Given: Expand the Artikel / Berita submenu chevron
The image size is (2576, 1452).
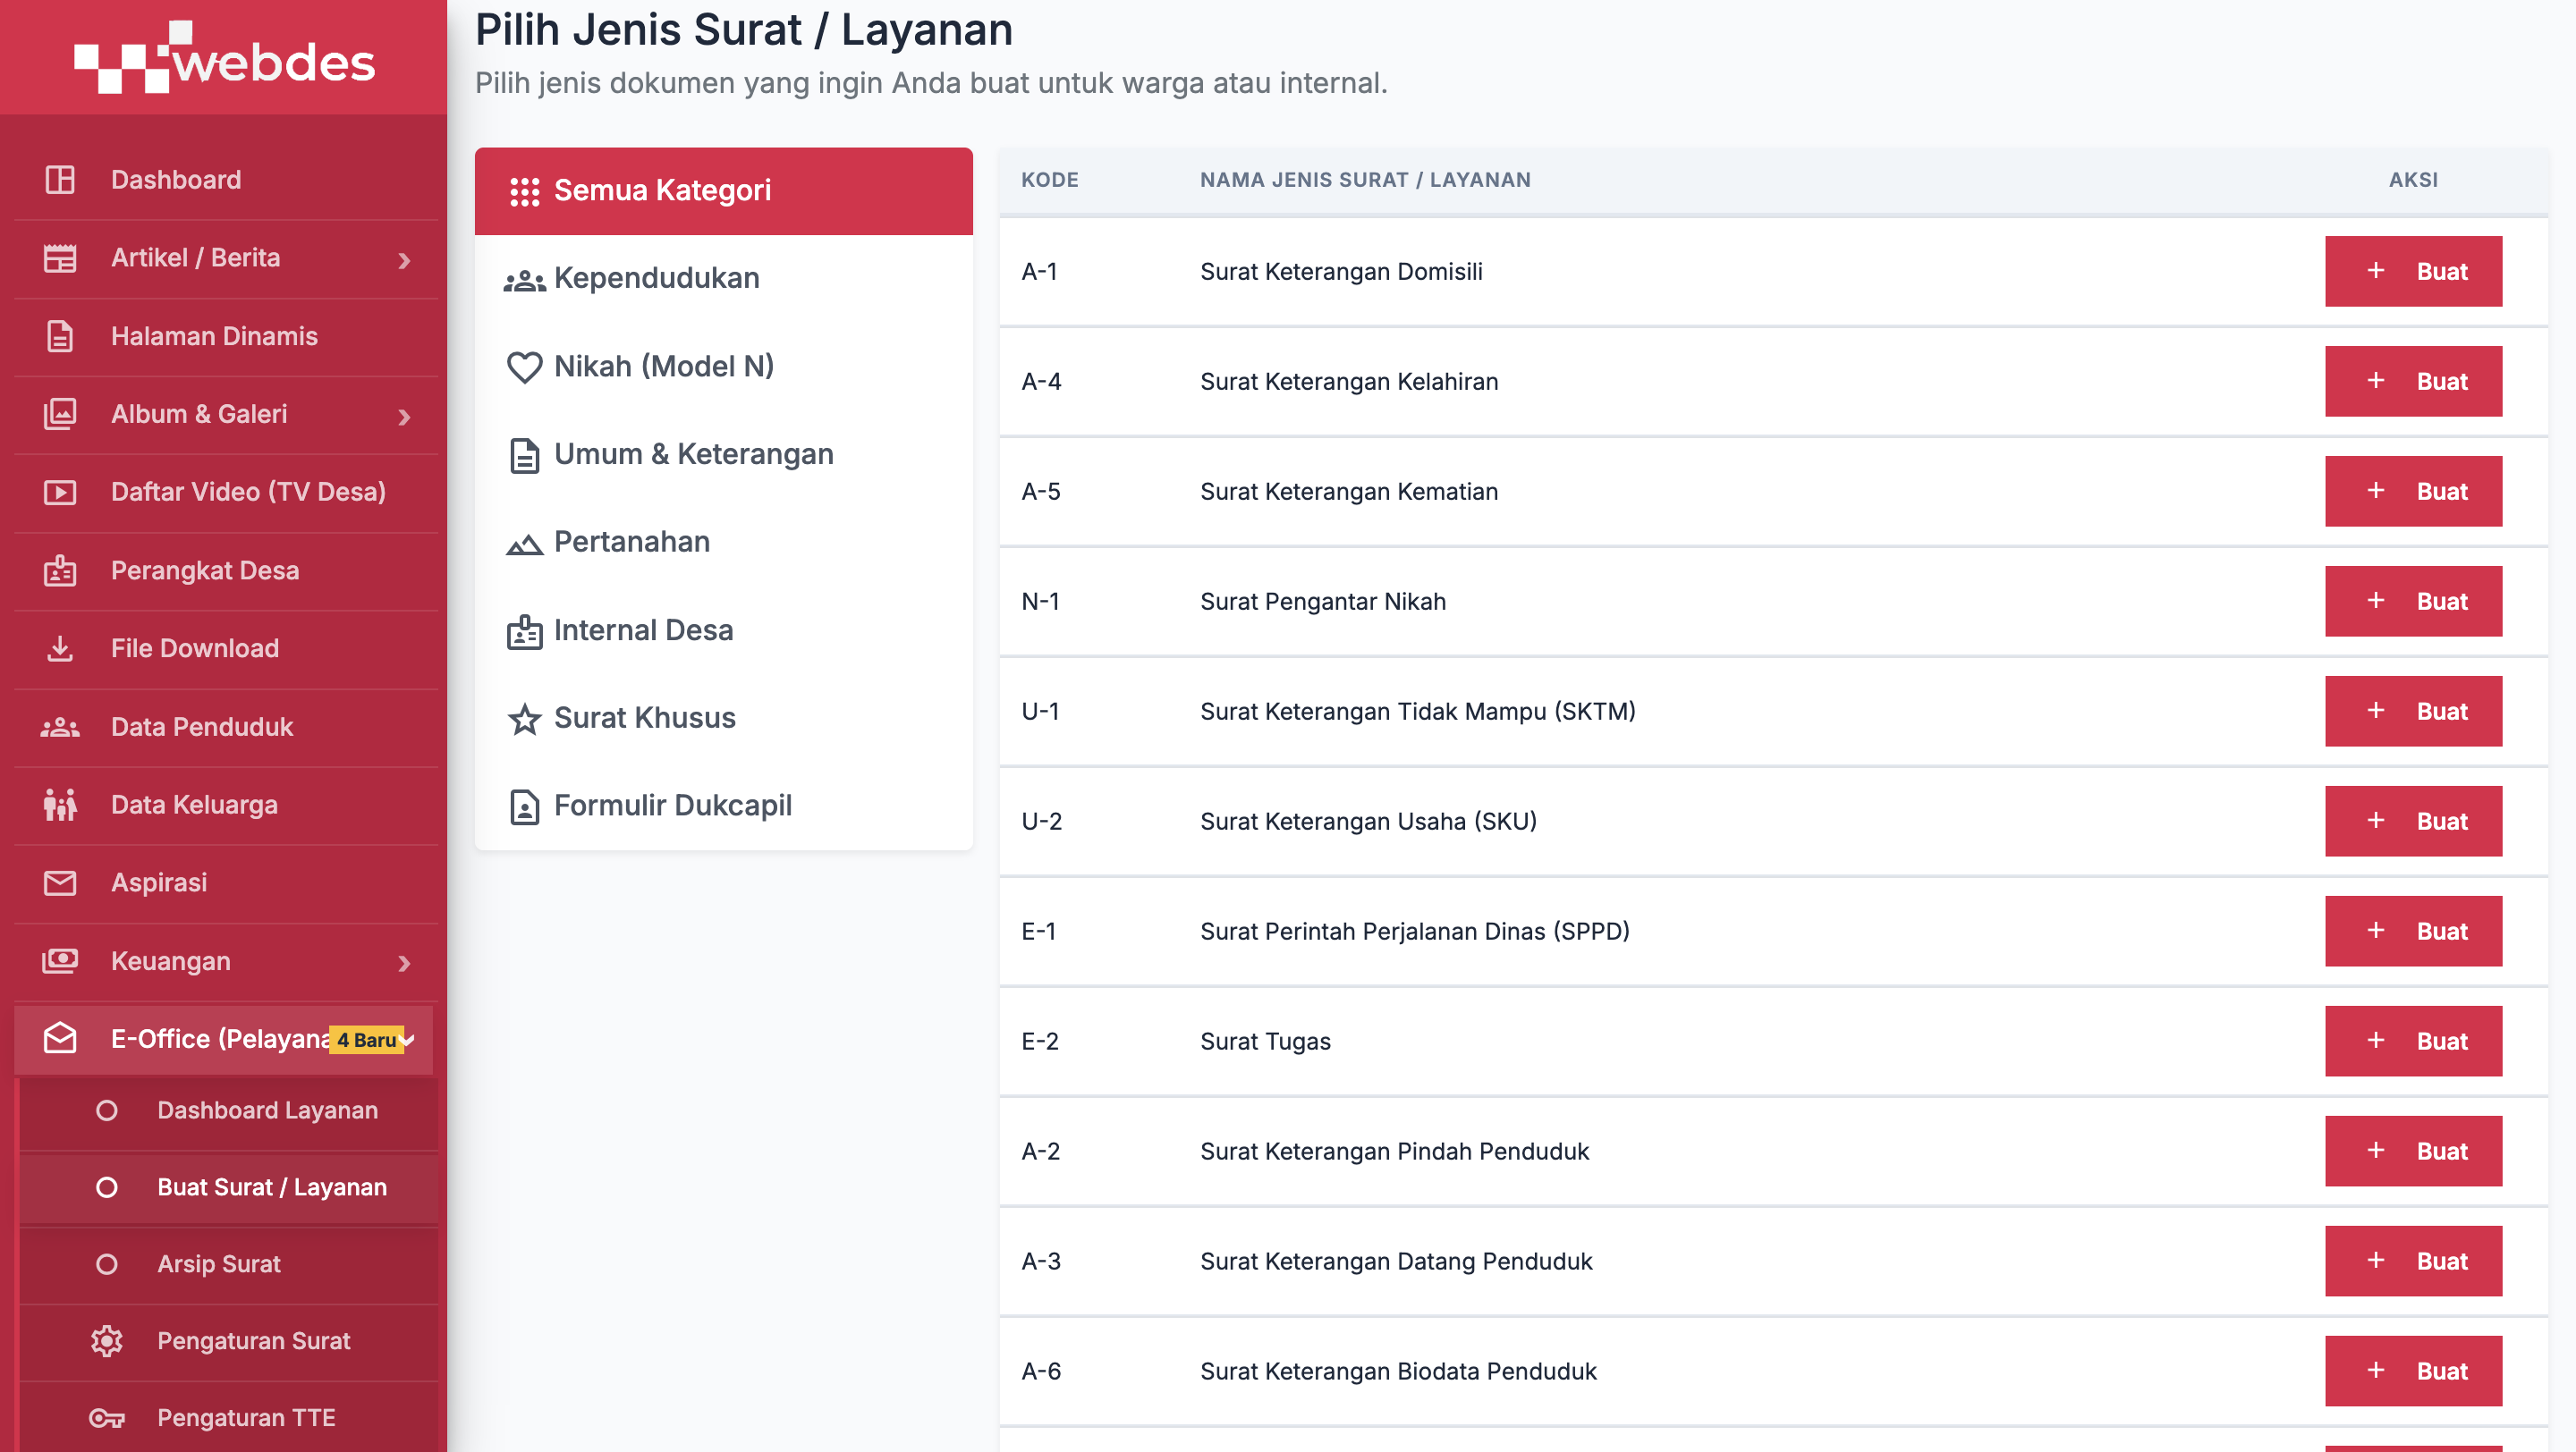Looking at the screenshot, I should pos(404,261).
